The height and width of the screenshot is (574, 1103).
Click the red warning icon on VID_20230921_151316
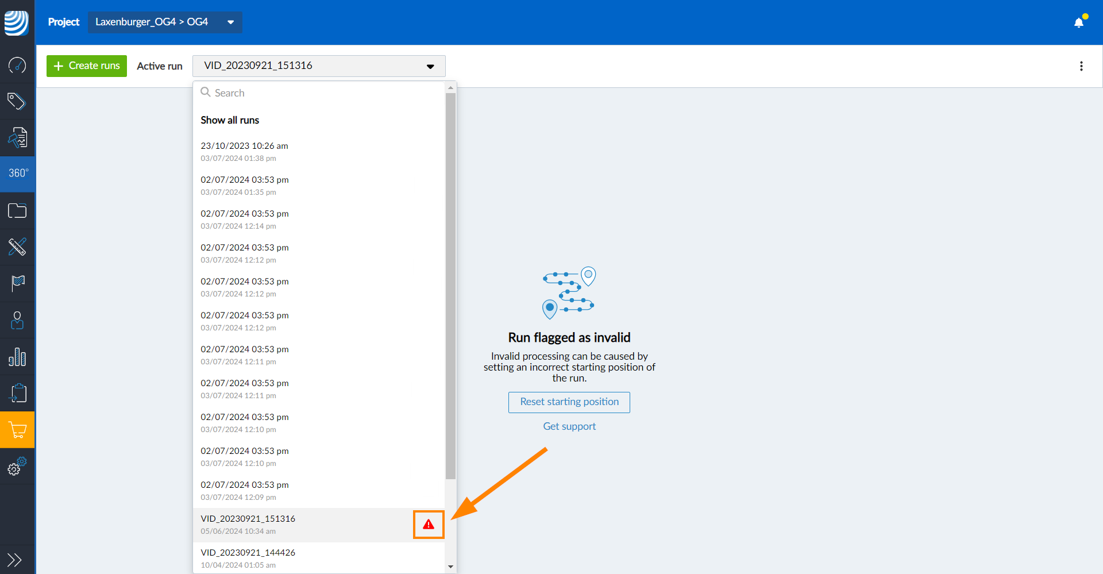click(429, 524)
